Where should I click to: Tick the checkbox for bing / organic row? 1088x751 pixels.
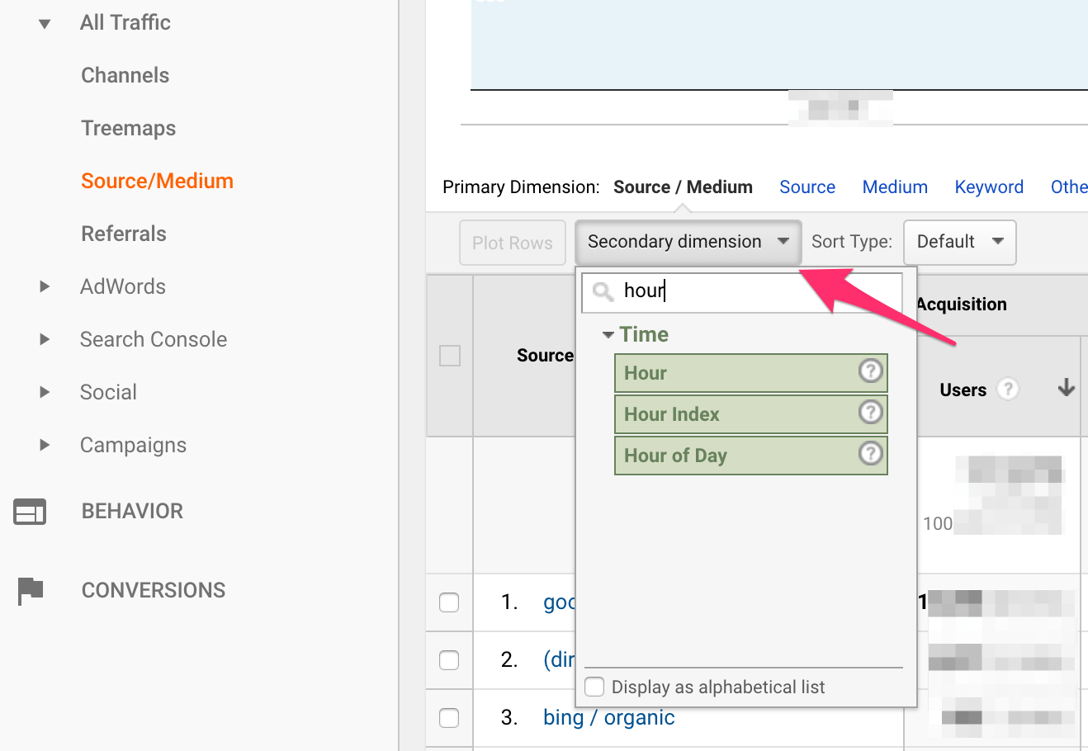pyautogui.click(x=449, y=718)
